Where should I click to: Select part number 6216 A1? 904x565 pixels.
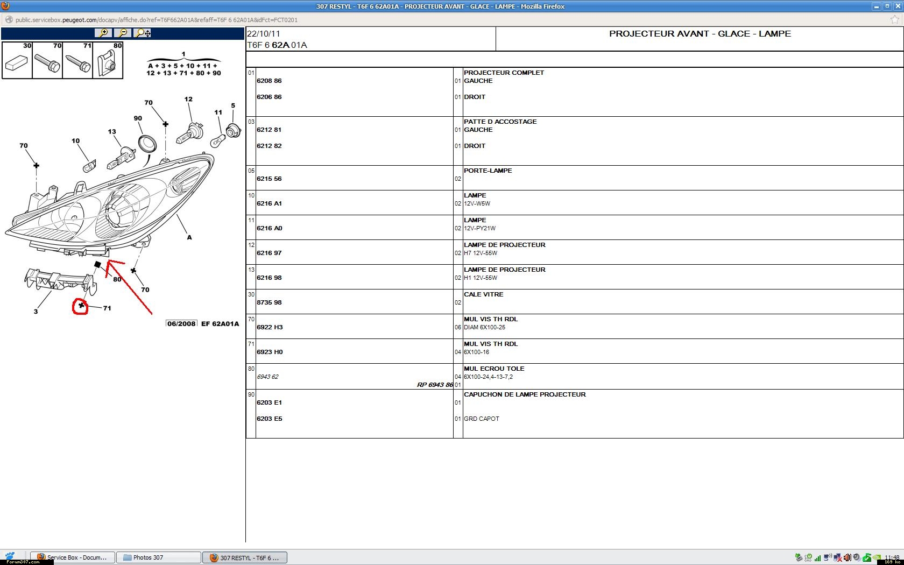point(269,203)
